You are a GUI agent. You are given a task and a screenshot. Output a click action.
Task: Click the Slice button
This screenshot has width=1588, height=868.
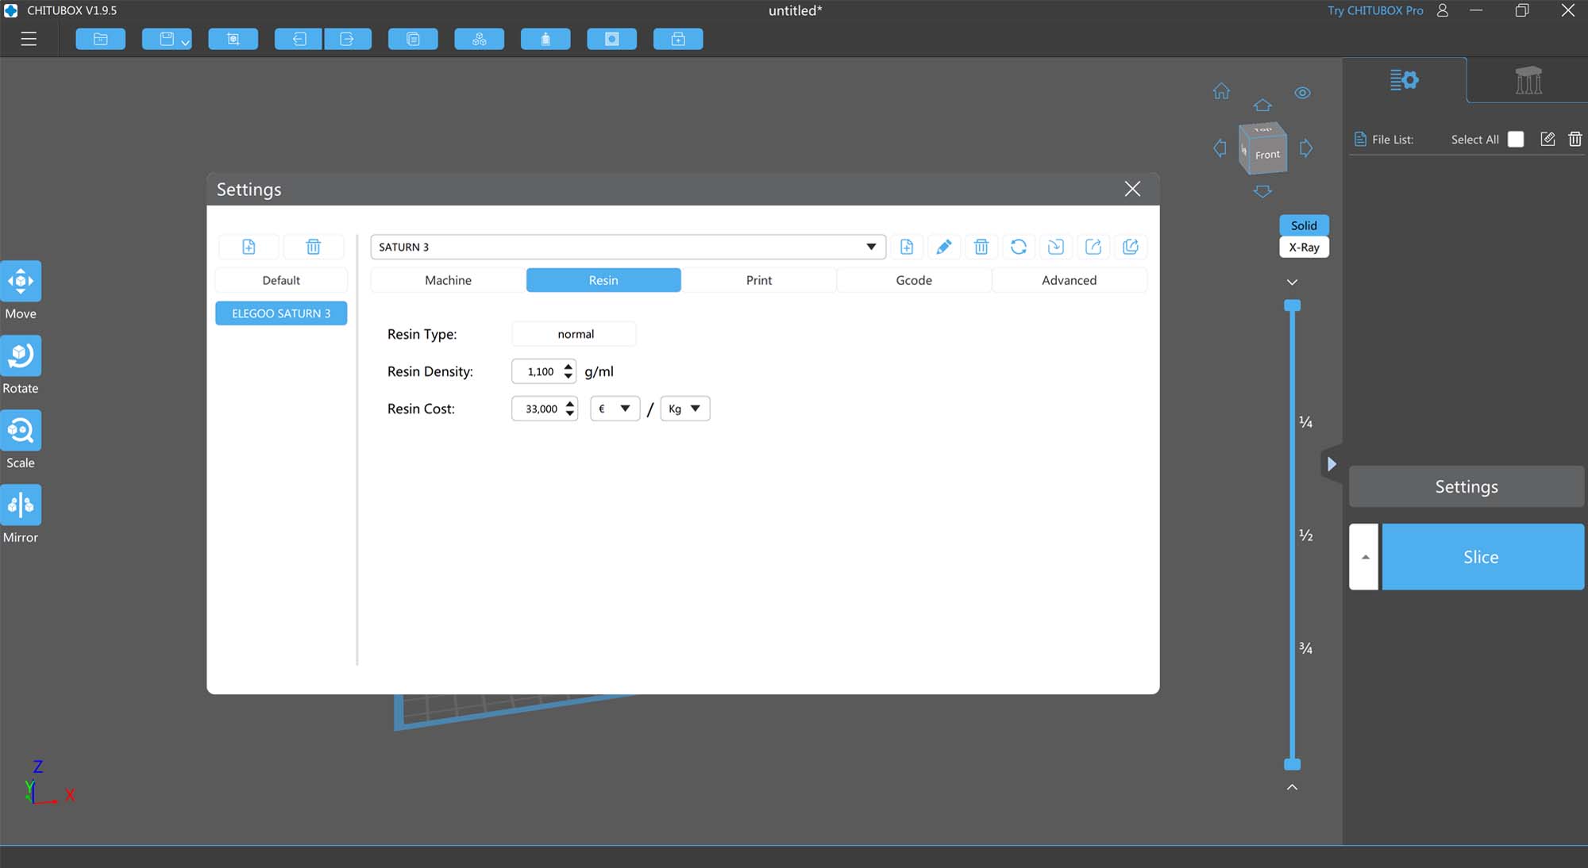(1482, 557)
